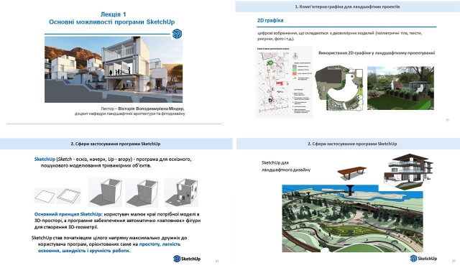Screen dimensions: 460x268
Task: Click the SketchUp logo beside the lecture title
Action: pos(177,34)
